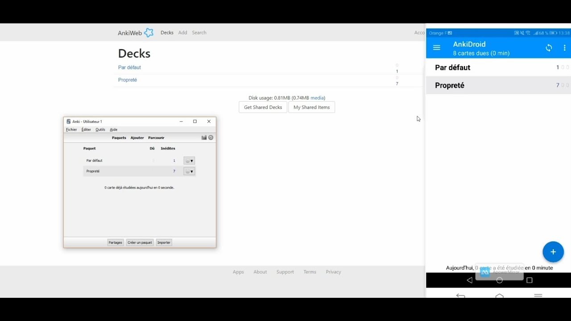This screenshot has height=321, width=571.
Task: Click the Paquet column header in Anki
Action: [x=89, y=148]
